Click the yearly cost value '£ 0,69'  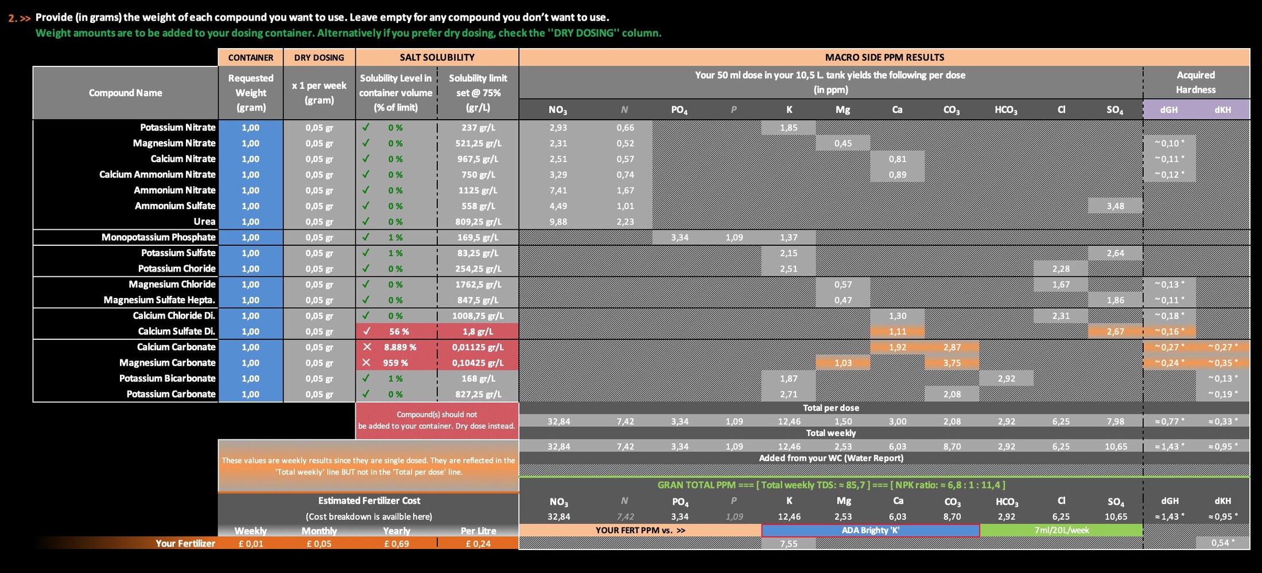point(397,544)
